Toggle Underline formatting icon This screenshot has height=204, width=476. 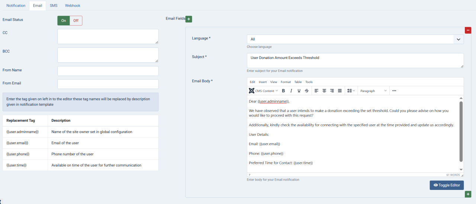pos(299,91)
